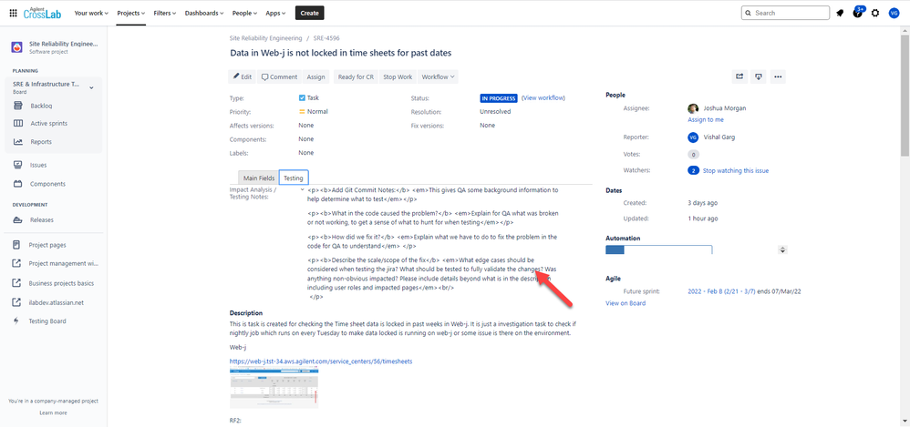Click into the Search field
The height and width of the screenshot is (427, 910).
click(785, 13)
